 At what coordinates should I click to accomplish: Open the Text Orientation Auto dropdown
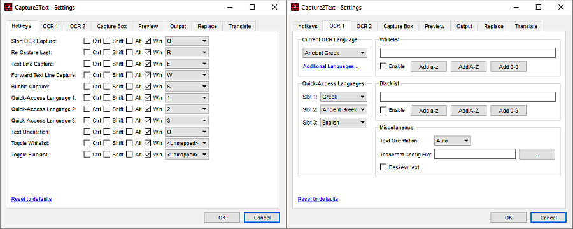(x=453, y=141)
